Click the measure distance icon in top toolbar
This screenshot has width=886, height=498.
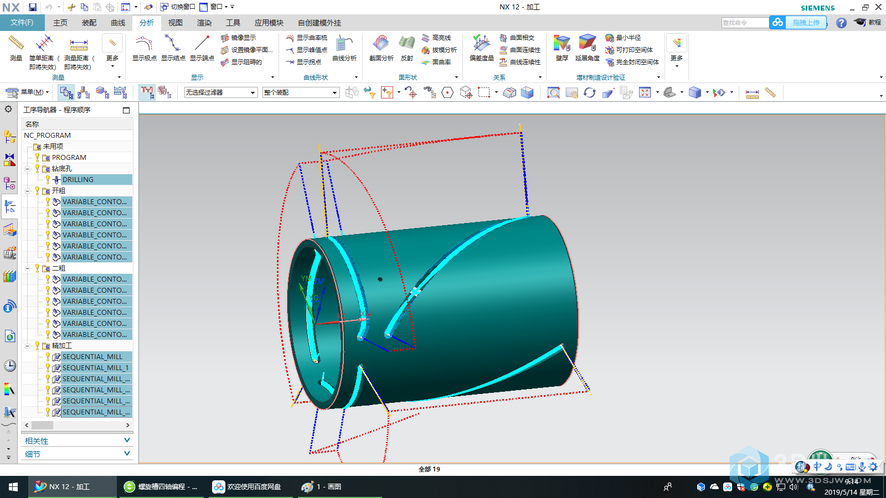coord(752,93)
